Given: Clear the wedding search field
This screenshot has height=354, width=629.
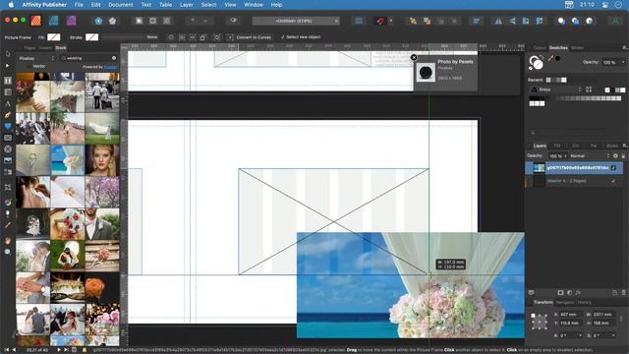Looking at the screenshot, I should 114,58.
